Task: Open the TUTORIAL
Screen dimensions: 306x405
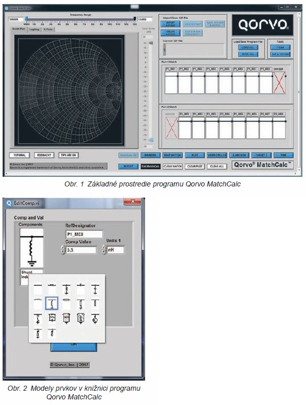Action: point(20,155)
